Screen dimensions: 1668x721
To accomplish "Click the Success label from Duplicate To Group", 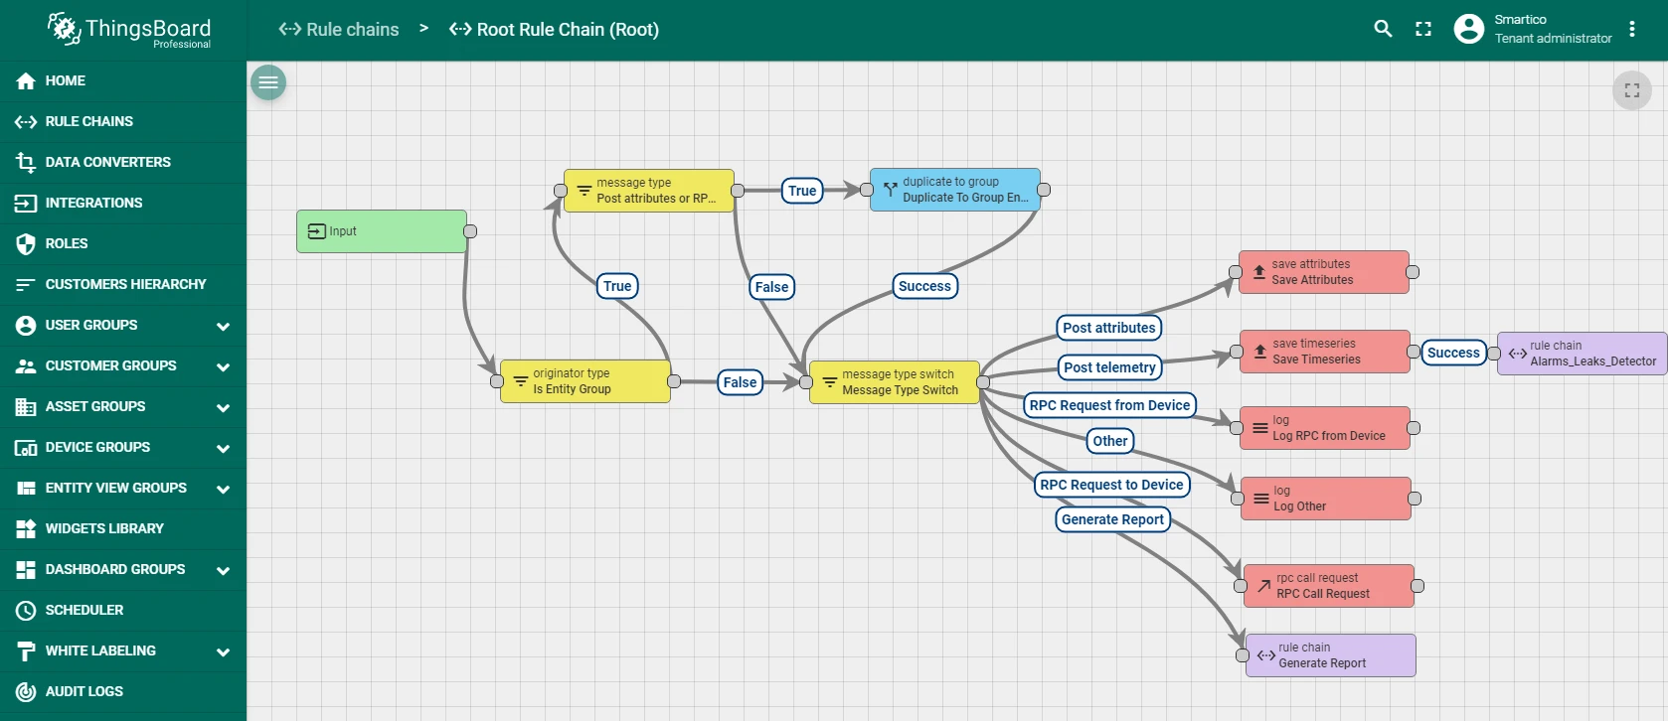I will (x=924, y=286).
